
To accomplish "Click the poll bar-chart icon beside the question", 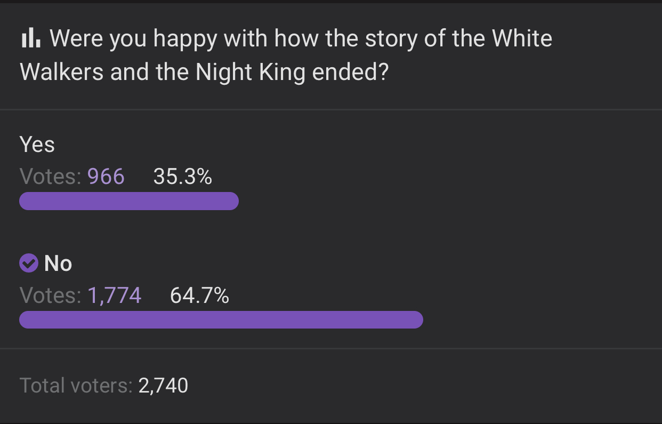I will point(31,38).
